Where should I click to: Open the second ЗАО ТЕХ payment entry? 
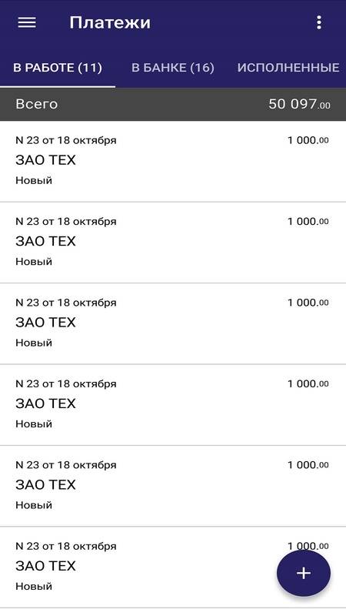point(173,243)
